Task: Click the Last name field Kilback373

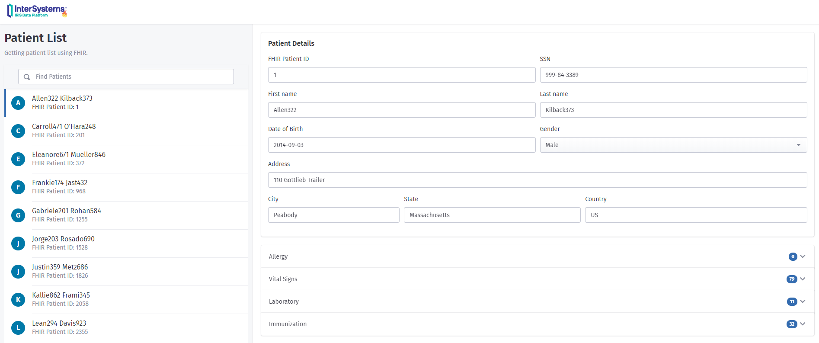Action: click(x=673, y=110)
